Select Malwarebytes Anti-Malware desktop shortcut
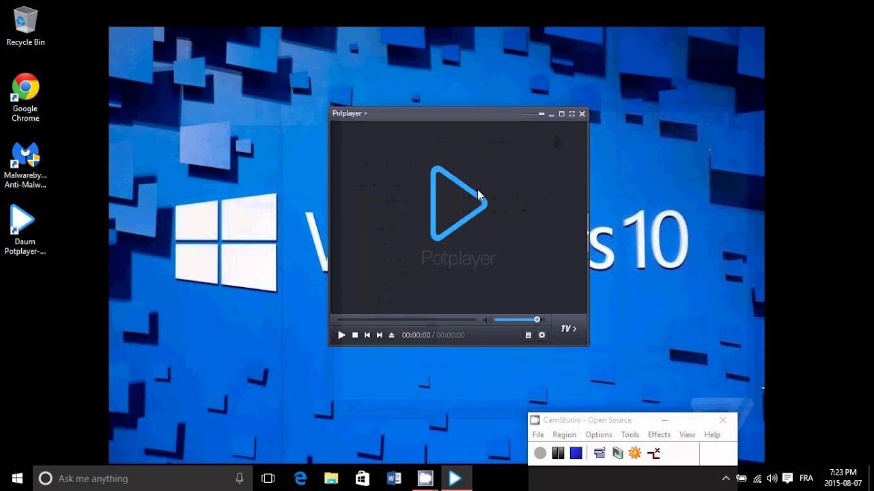 tap(25, 165)
